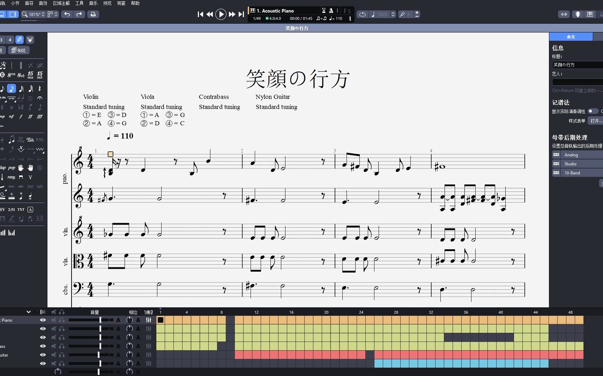Click the 打开... stylesheet button
The image size is (603, 376).
coord(596,121)
